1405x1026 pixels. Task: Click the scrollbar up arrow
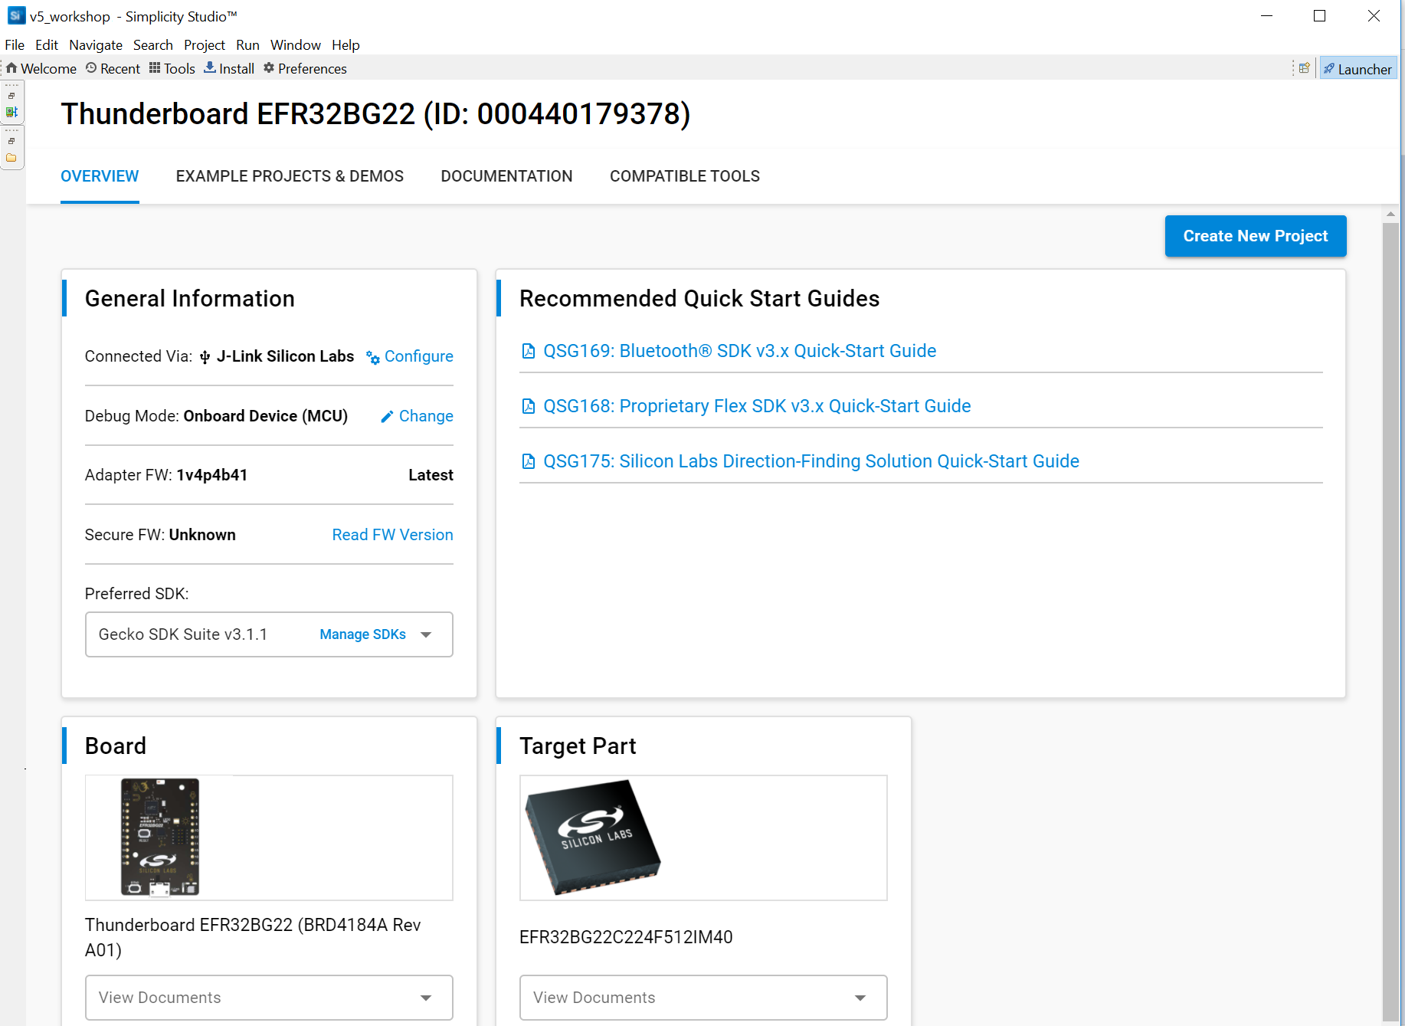pyautogui.click(x=1390, y=214)
